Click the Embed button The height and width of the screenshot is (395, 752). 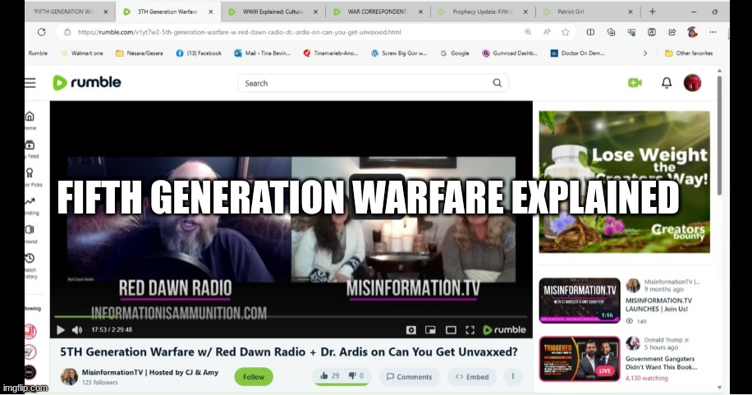coord(472,377)
